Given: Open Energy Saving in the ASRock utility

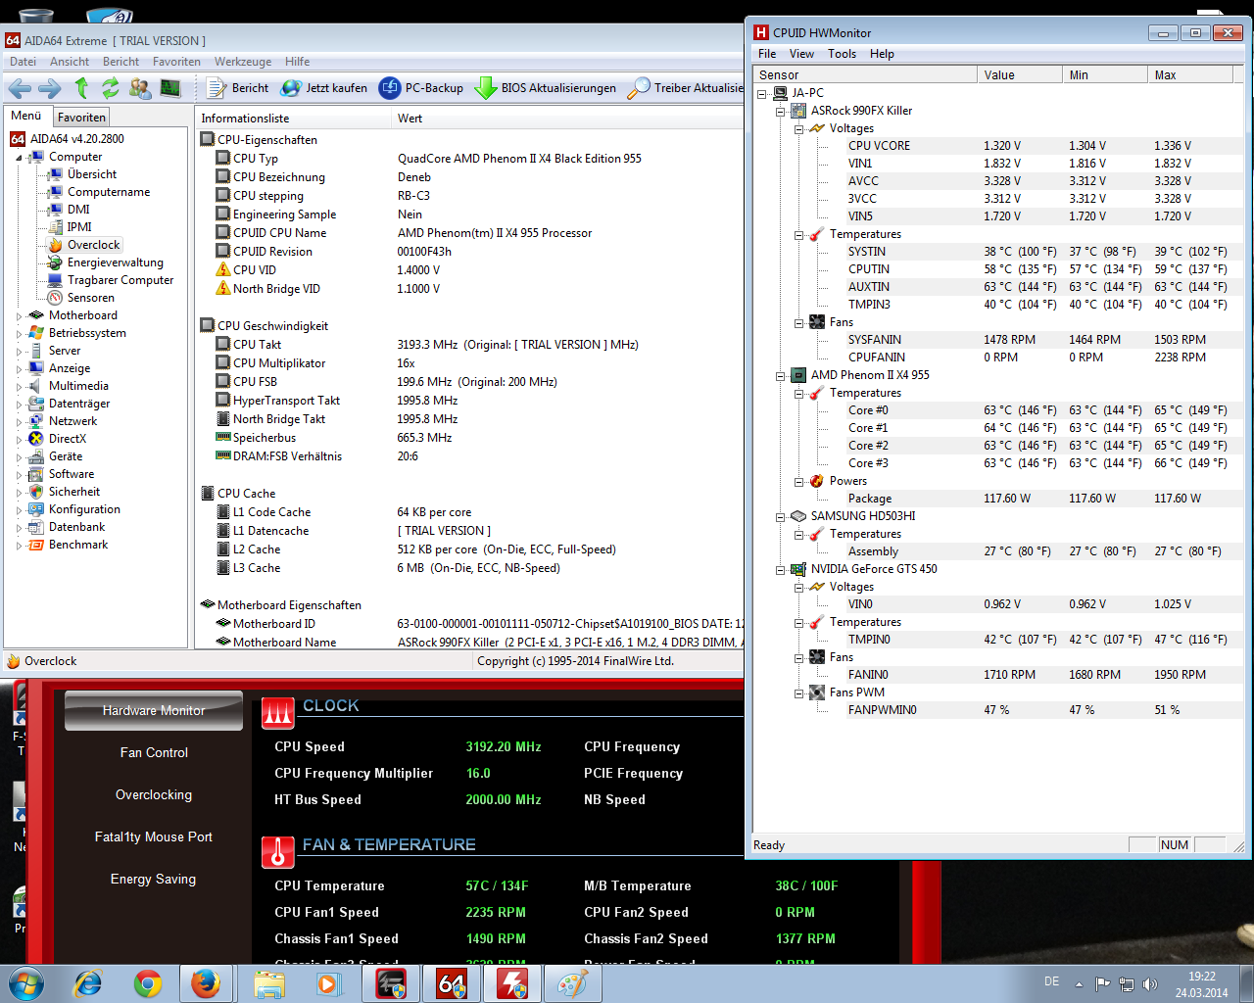Looking at the screenshot, I should tap(154, 879).
